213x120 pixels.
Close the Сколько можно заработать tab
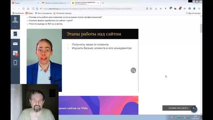coord(98,3)
